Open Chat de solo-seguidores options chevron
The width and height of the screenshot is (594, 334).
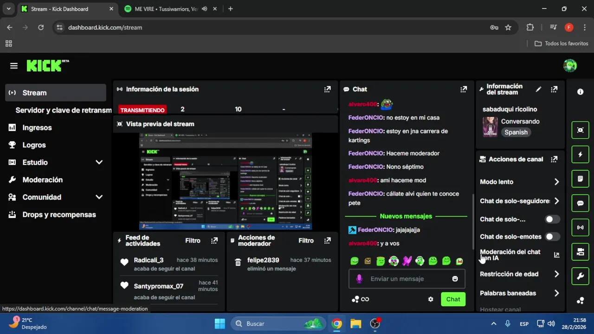556,201
